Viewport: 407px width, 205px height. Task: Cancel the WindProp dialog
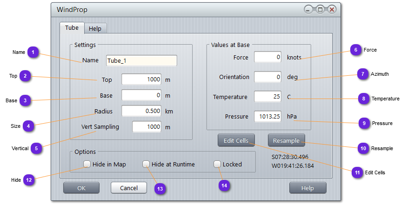coord(128,188)
